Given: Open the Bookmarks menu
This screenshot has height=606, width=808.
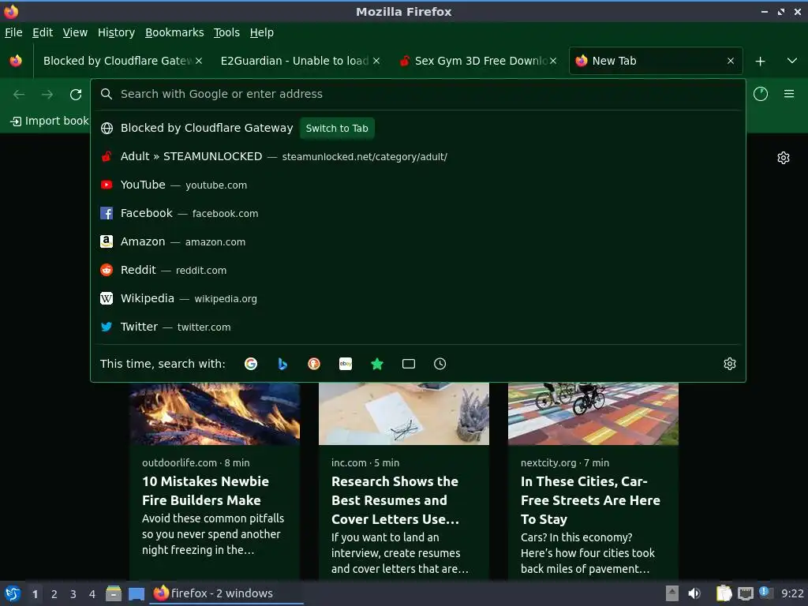Looking at the screenshot, I should coord(174,32).
